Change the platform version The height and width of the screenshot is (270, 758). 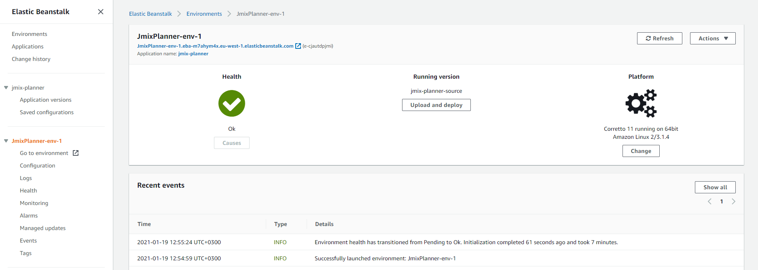(641, 151)
